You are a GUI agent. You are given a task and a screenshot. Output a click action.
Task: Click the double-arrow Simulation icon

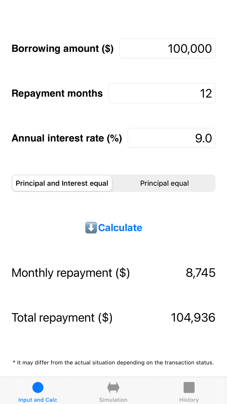pyautogui.click(x=113, y=387)
